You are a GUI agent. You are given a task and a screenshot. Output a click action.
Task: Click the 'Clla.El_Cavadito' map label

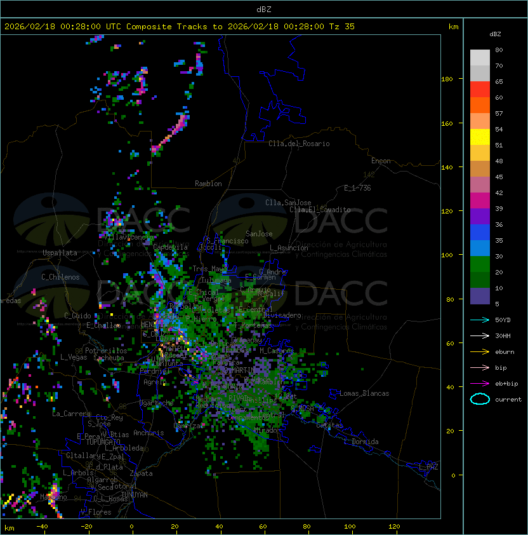coord(320,210)
